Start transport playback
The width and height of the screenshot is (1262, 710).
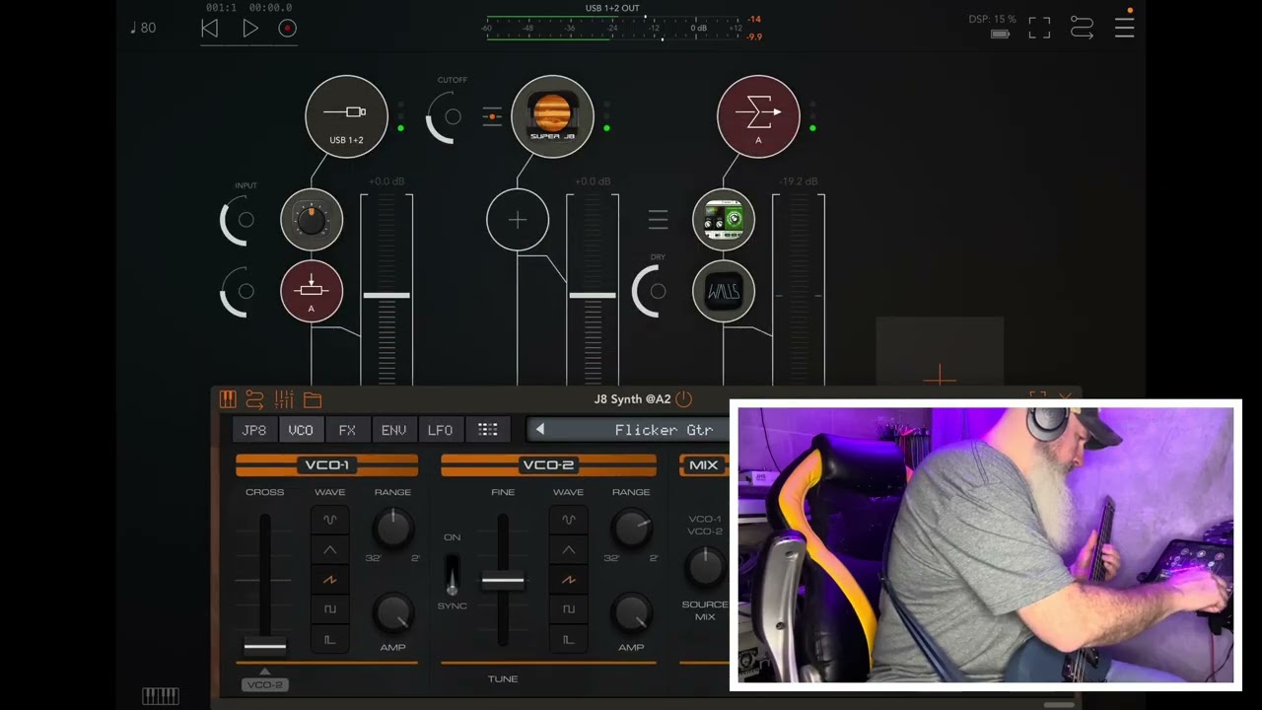point(249,29)
